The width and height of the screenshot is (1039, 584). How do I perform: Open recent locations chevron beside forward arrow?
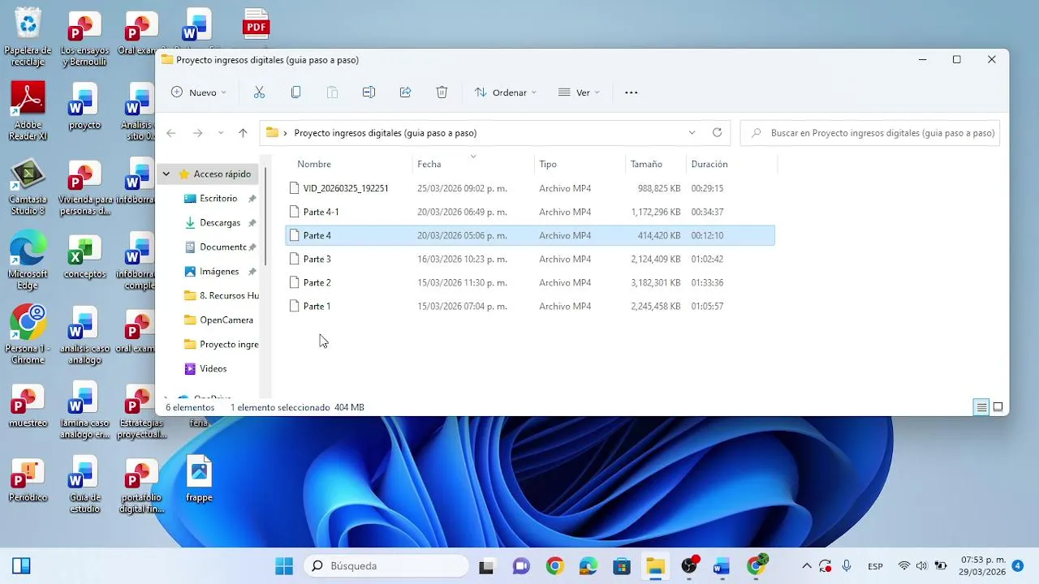click(221, 133)
